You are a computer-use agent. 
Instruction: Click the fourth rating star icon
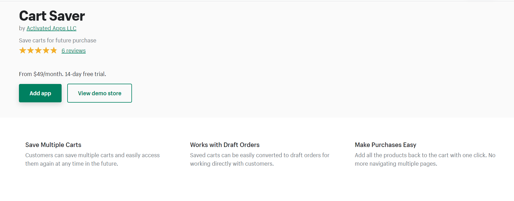point(46,51)
